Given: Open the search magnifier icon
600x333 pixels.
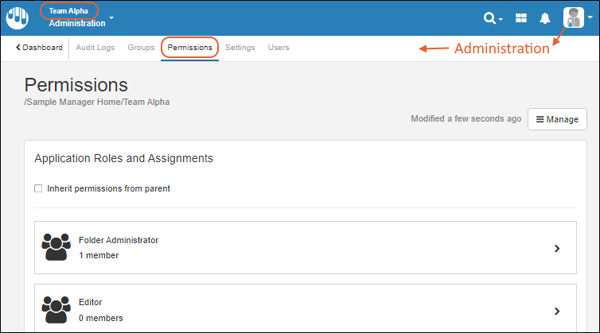Looking at the screenshot, I should 490,17.
